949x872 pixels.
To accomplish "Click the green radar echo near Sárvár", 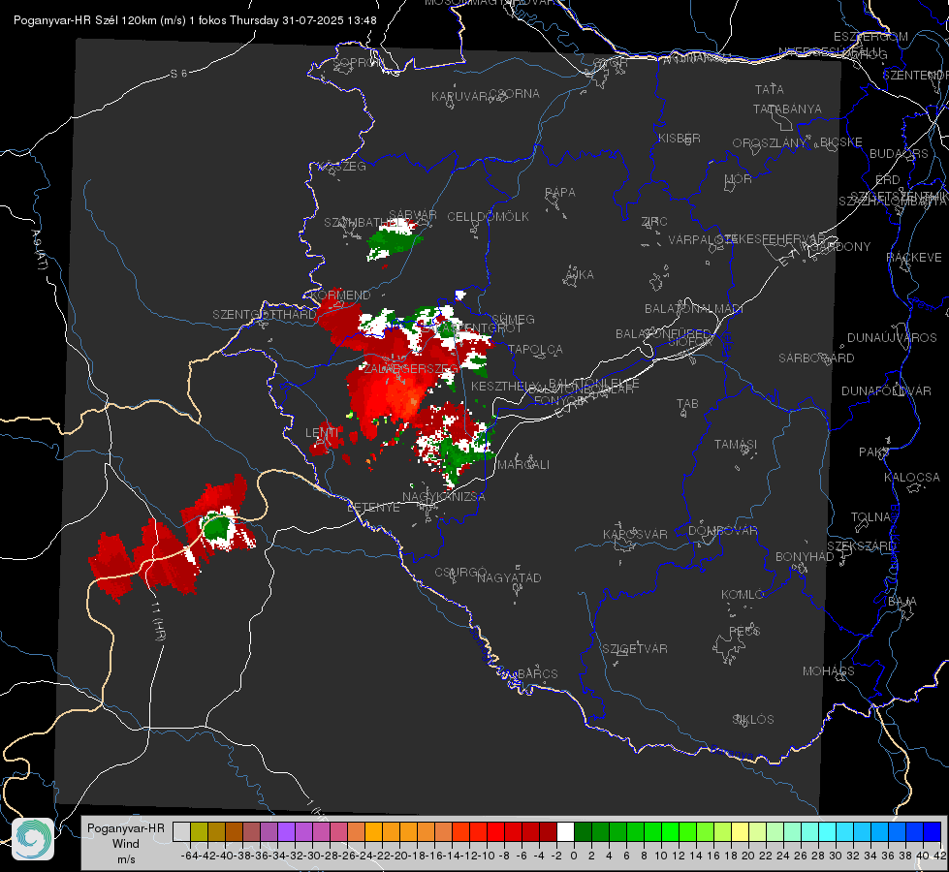I will pos(394,240).
